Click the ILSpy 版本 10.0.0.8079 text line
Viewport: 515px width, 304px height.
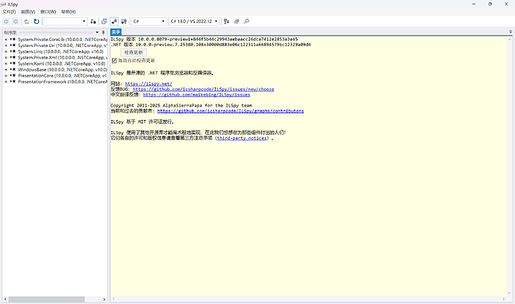click(205, 39)
